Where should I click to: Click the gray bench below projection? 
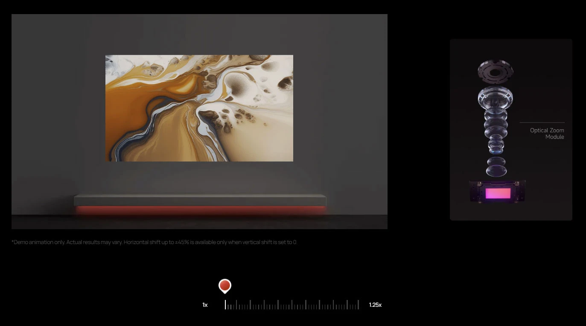[x=200, y=200]
